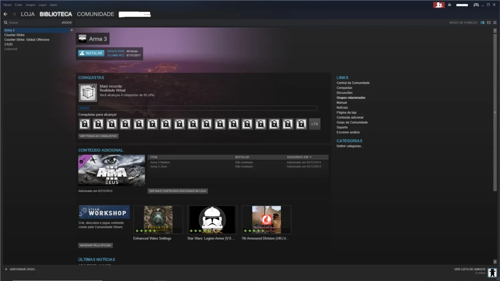The image size is (500, 281).
Task: Add category with plus next to Arma 3
Action: [x=71, y=30]
